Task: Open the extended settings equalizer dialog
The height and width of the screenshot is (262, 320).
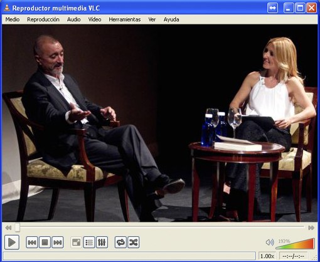Action: pos(102,243)
